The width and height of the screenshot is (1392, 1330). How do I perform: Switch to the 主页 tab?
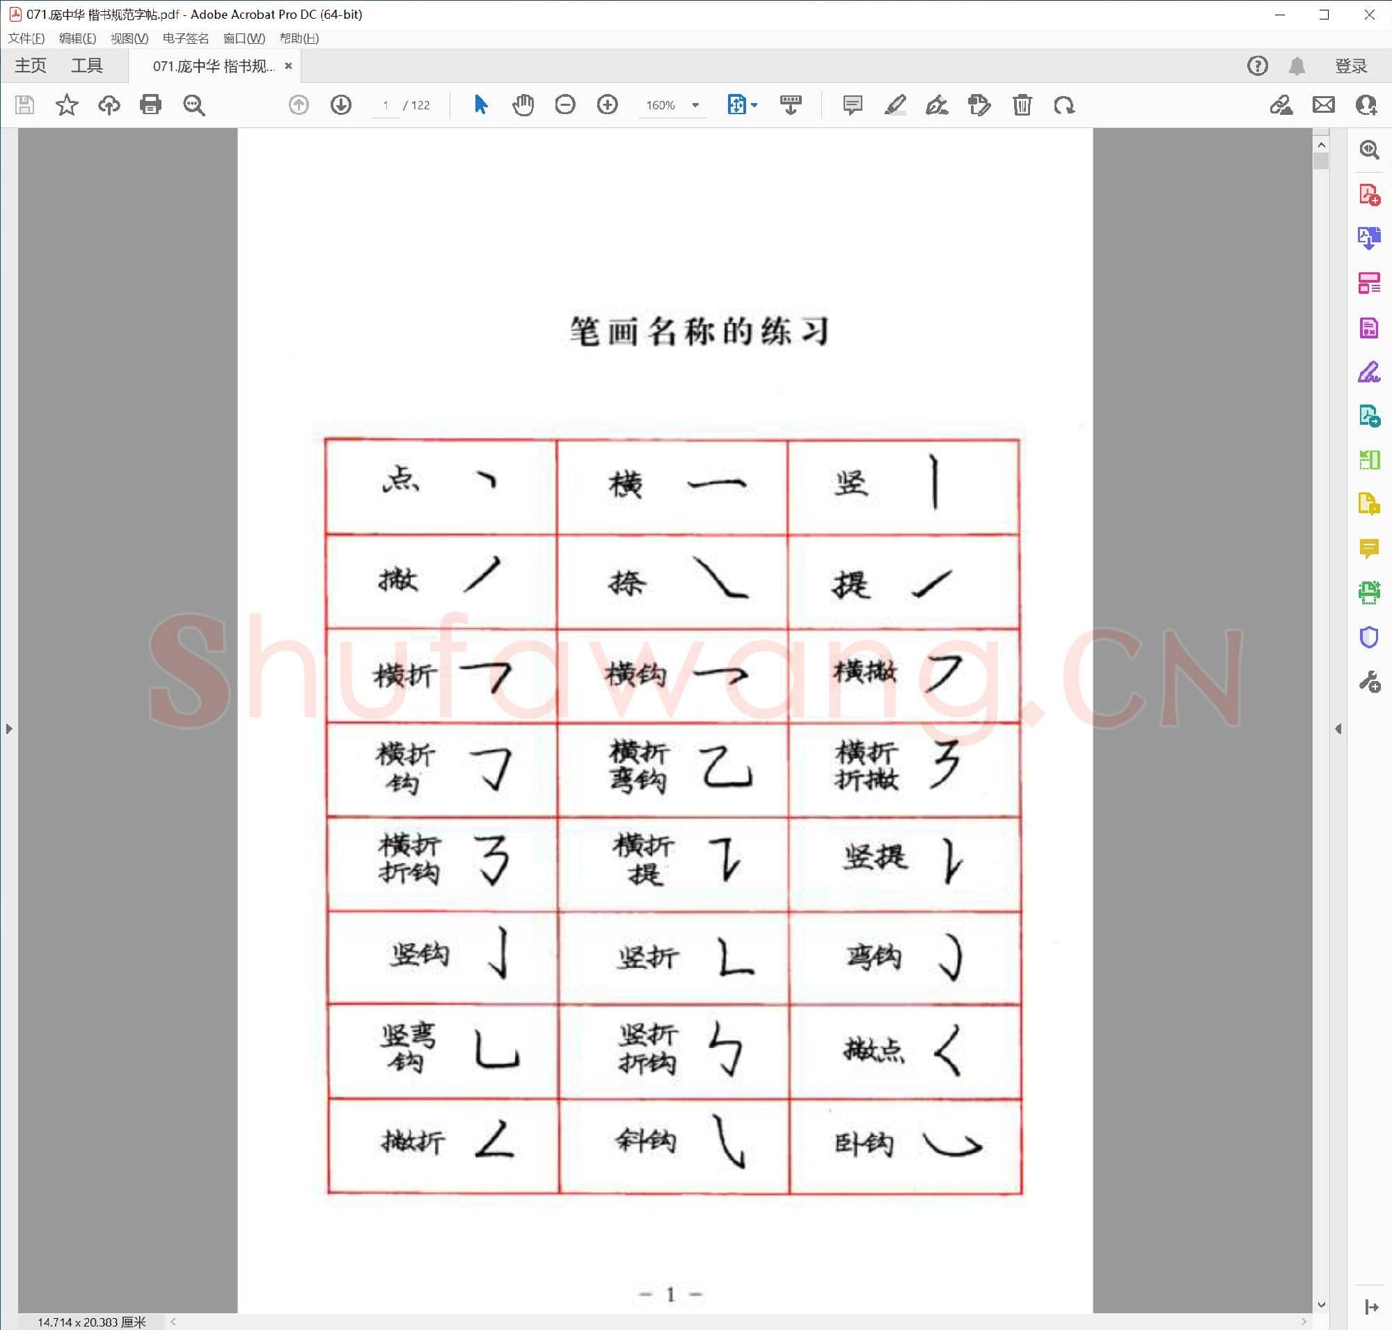[31, 65]
